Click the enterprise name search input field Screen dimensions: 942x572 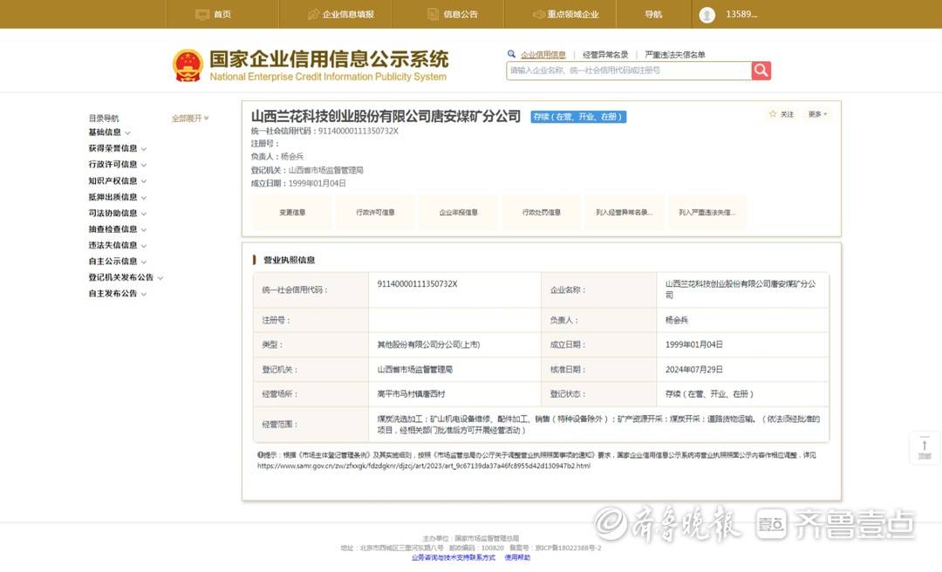pos(629,71)
